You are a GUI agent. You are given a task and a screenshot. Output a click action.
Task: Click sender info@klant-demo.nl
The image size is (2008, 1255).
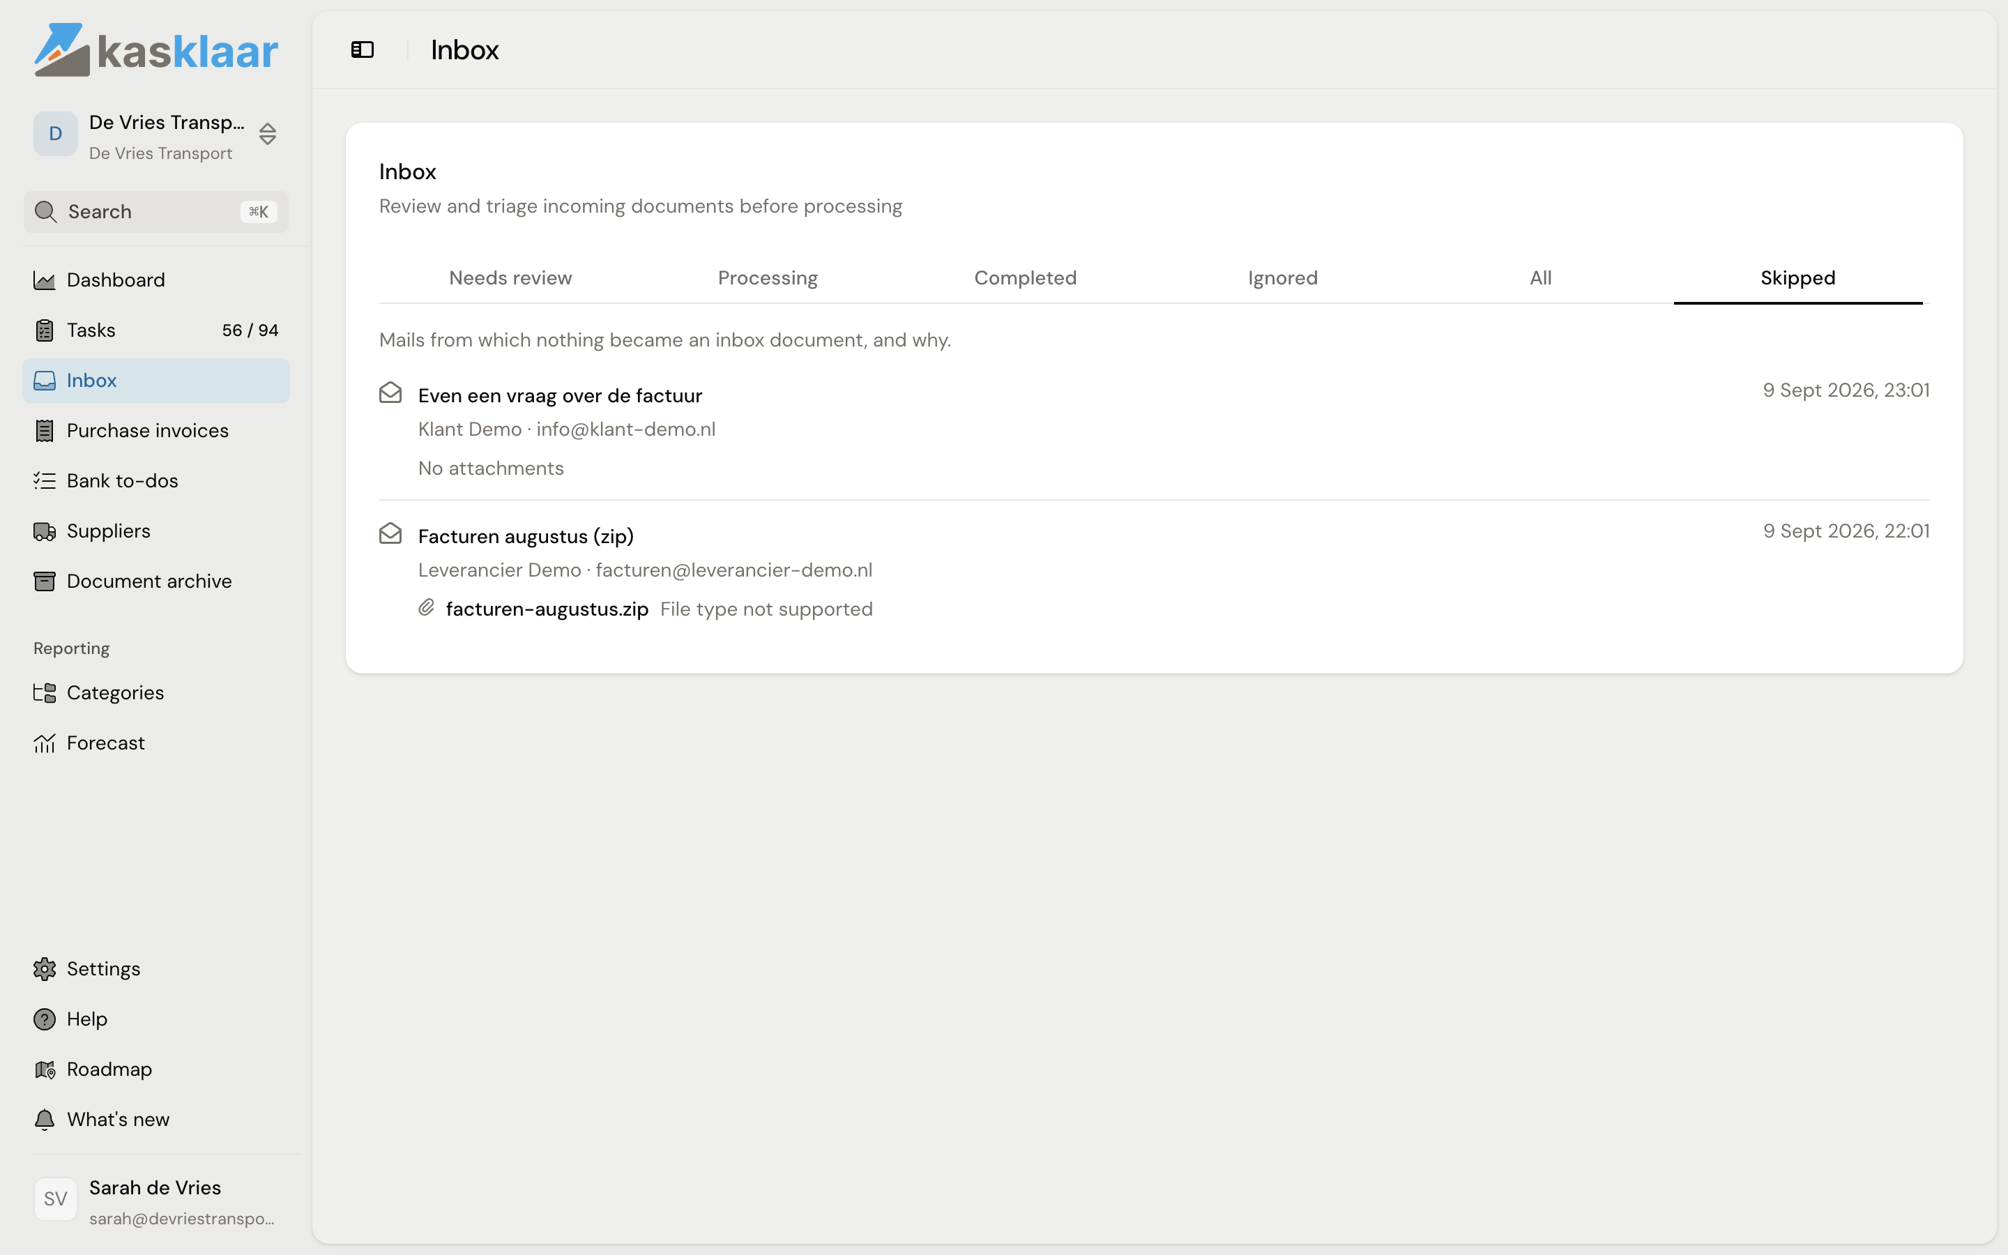pyautogui.click(x=625, y=429)
